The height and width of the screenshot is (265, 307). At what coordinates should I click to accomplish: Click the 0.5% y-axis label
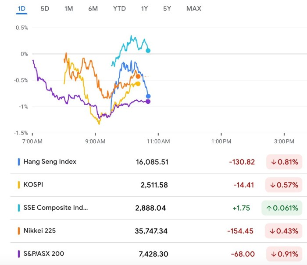[x=22, y=28]
